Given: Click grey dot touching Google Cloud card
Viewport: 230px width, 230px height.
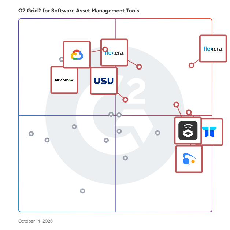Looking at the screenshot, I should 62,59.
